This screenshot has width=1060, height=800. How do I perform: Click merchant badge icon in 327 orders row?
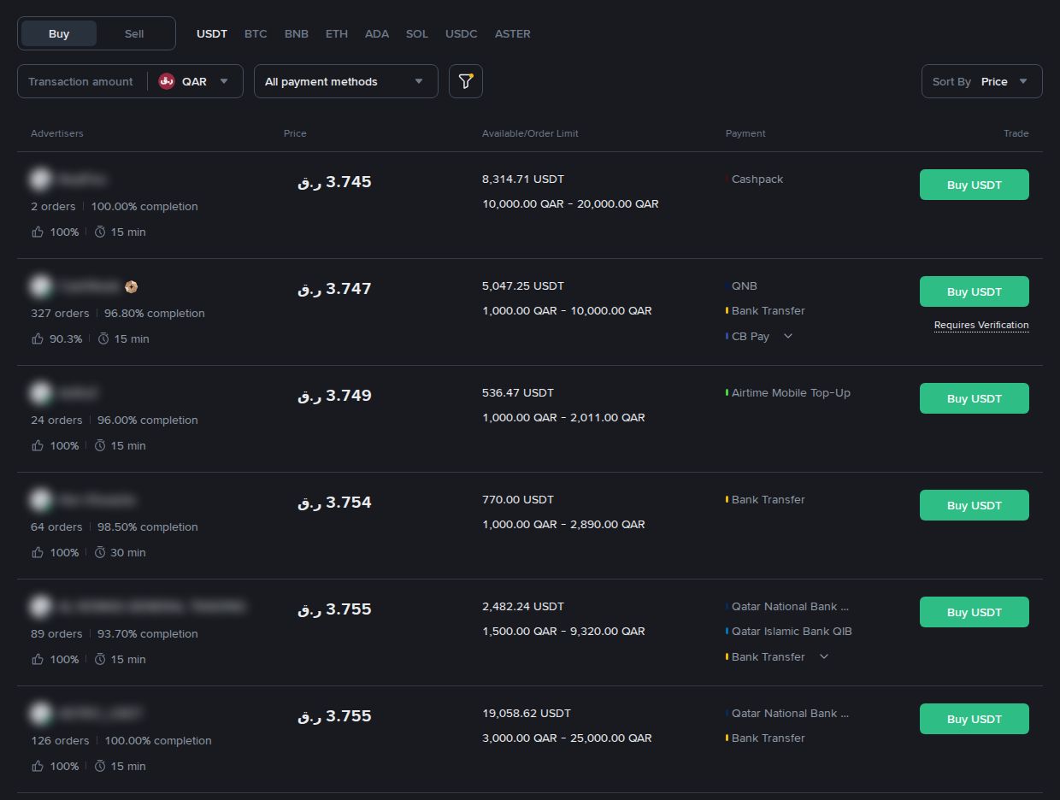coord(131,286)
